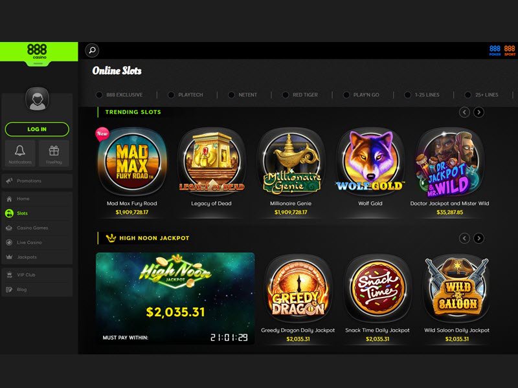This screenshot has height=388, width=518.
Task: Open the High Noon Jackpot banner
Action: pos(175,299)
